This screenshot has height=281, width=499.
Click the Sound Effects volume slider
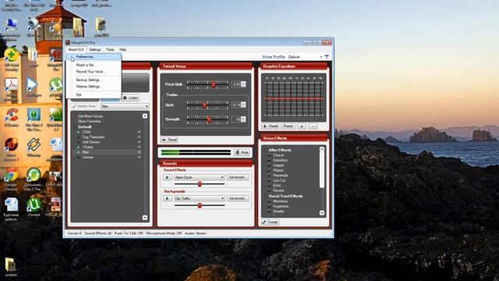click(200, 184)
